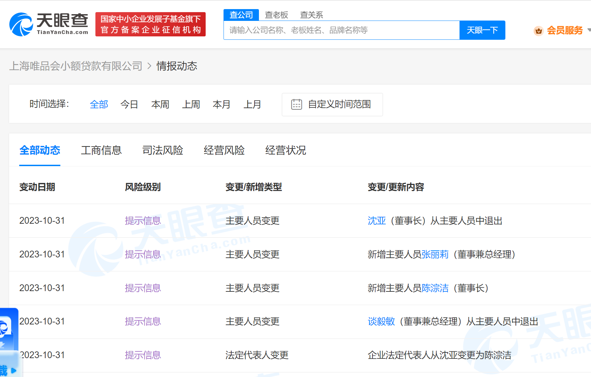Click the 变更/新增类型 column header

point(254,187)
